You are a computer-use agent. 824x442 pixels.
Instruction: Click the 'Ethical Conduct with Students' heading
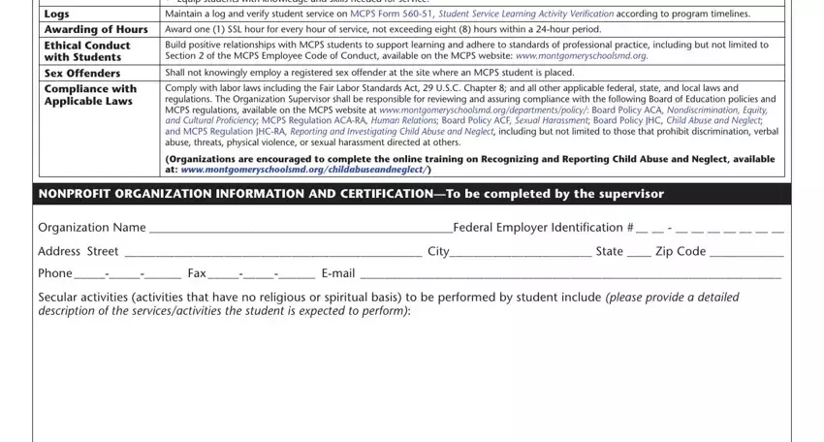[87, 51]
